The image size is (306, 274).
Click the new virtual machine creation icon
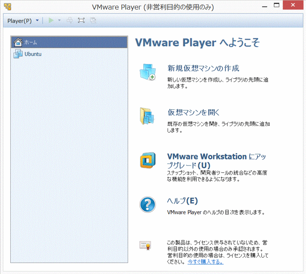pos(148,72)
